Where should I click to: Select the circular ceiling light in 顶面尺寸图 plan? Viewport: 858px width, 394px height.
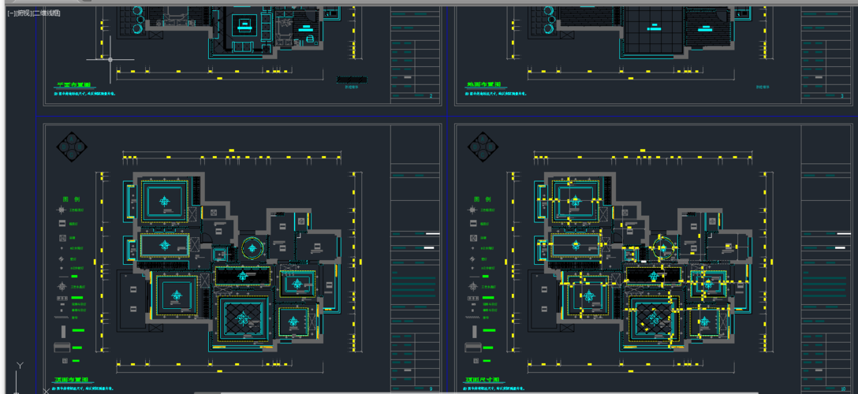tap(662, 245)
